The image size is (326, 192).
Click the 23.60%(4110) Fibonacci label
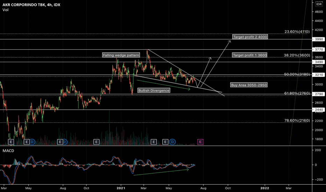[x=297, y=31]
